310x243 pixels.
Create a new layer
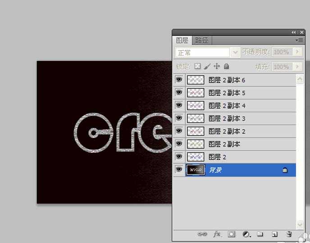(x=274, y=234)
